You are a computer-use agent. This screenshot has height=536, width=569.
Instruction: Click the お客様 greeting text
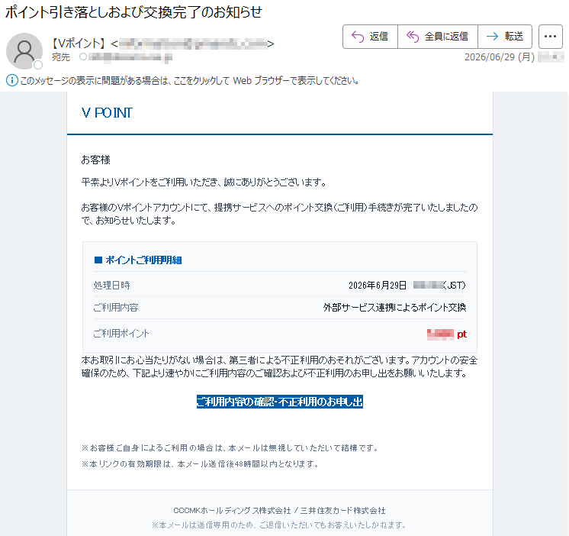96,160
